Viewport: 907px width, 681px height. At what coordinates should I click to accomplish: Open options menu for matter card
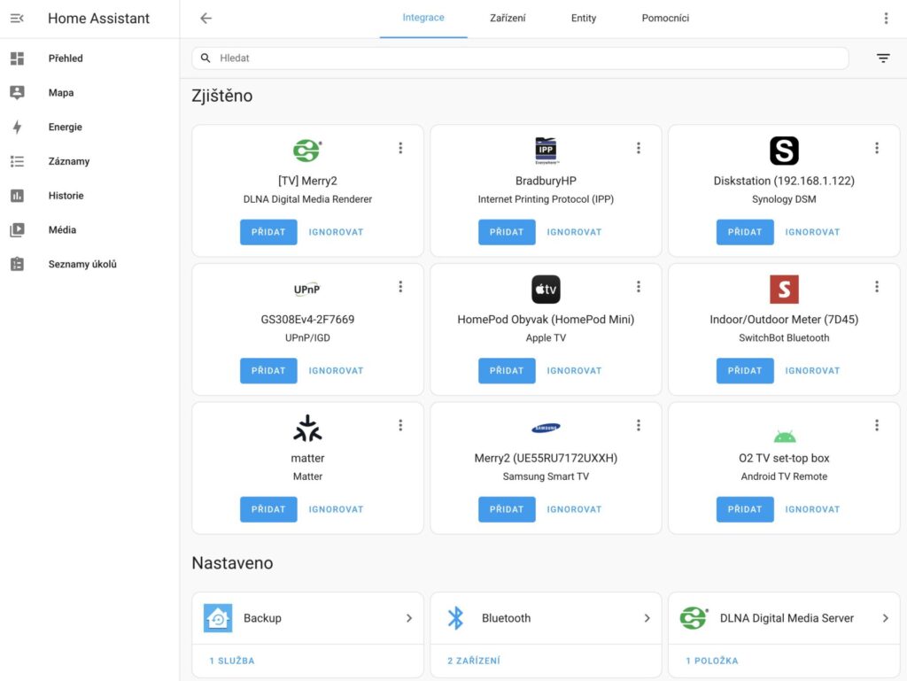(400, 425)
